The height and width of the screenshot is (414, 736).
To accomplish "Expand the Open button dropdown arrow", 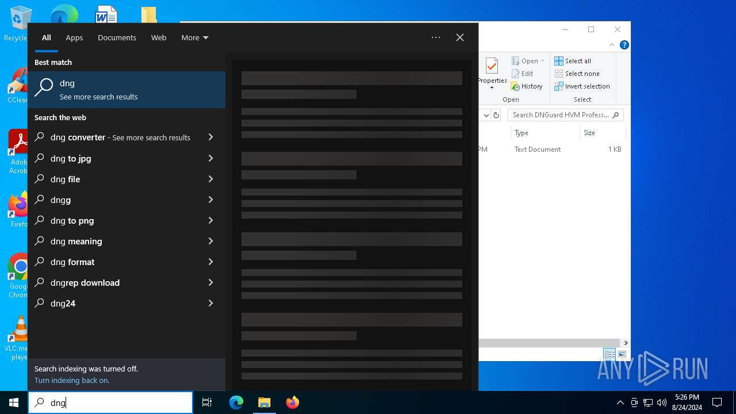I will (x=542, y=61).
